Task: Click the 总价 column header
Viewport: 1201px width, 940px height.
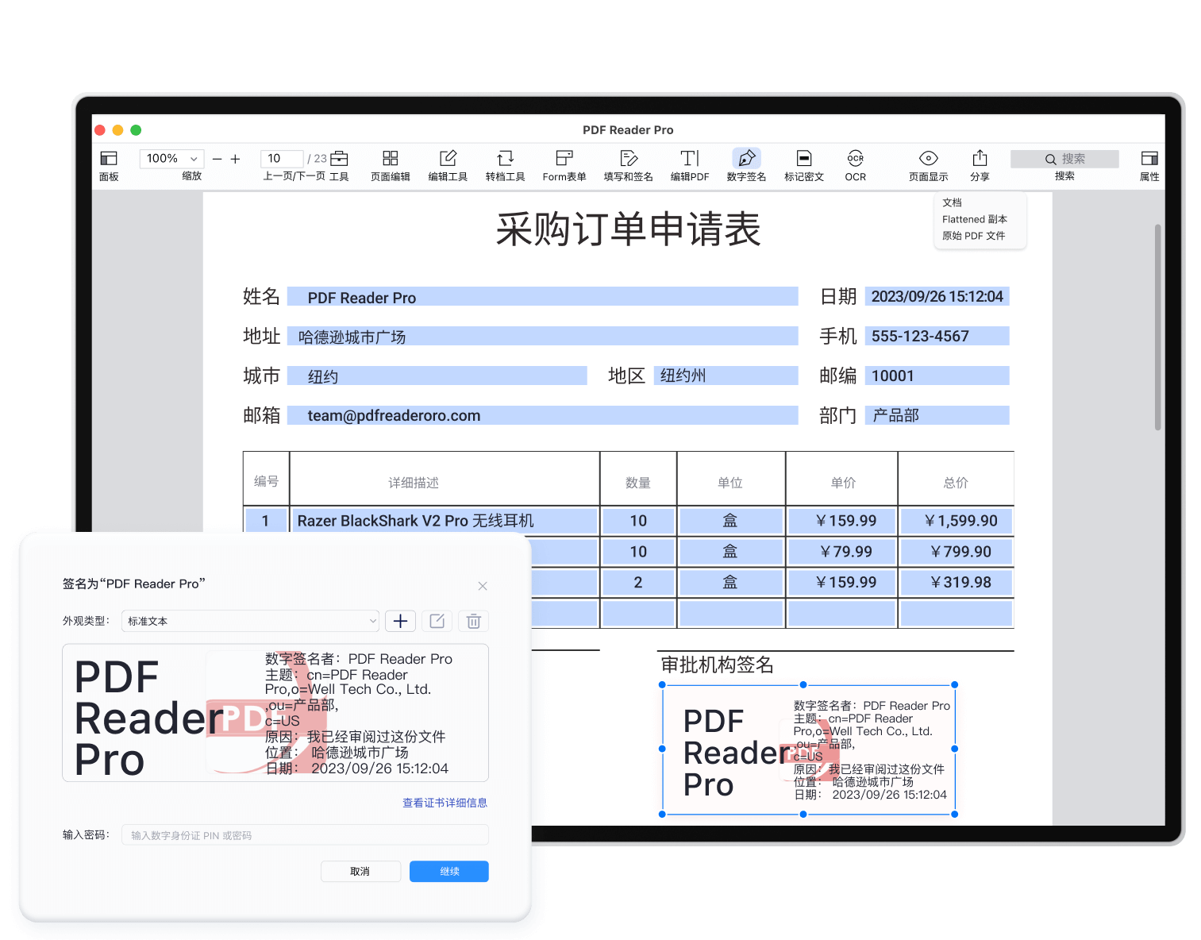Action: (956, 482)
